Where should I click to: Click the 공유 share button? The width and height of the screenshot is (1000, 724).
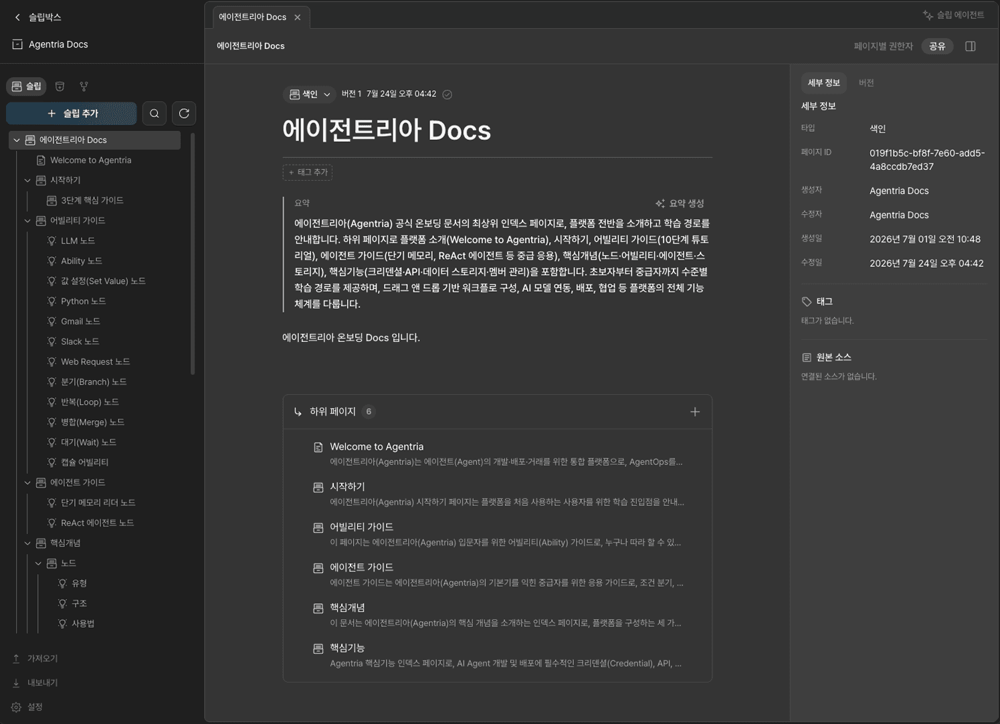937,46
